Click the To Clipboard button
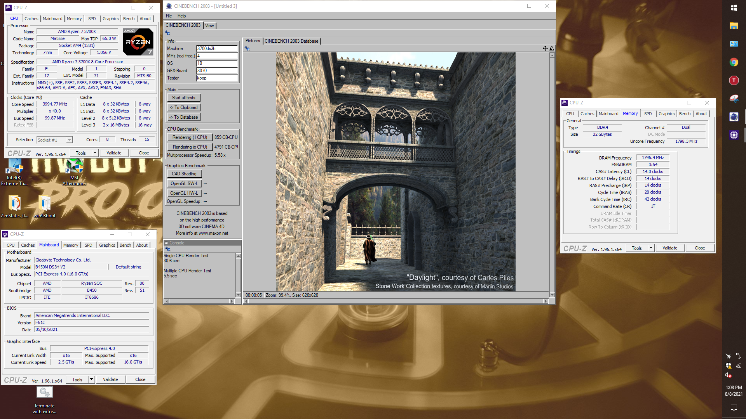Screen dimensions: 746x419 [x=184, y=107]
